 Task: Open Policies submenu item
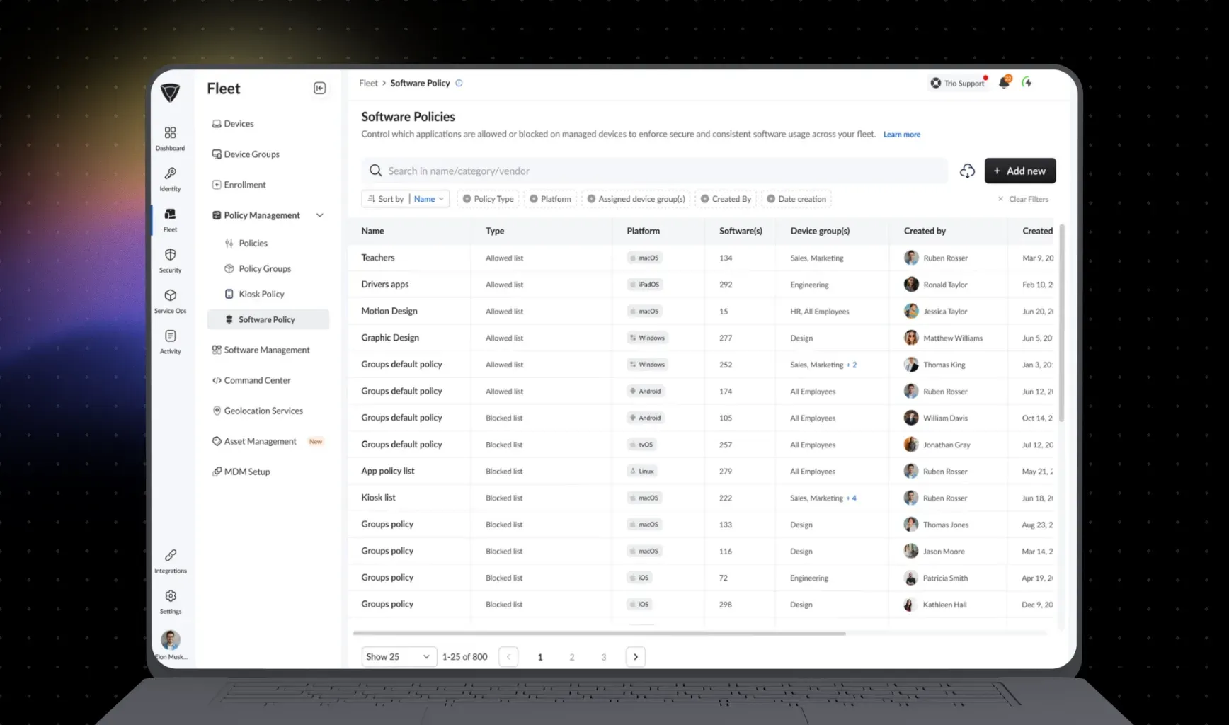click(246, 243)
